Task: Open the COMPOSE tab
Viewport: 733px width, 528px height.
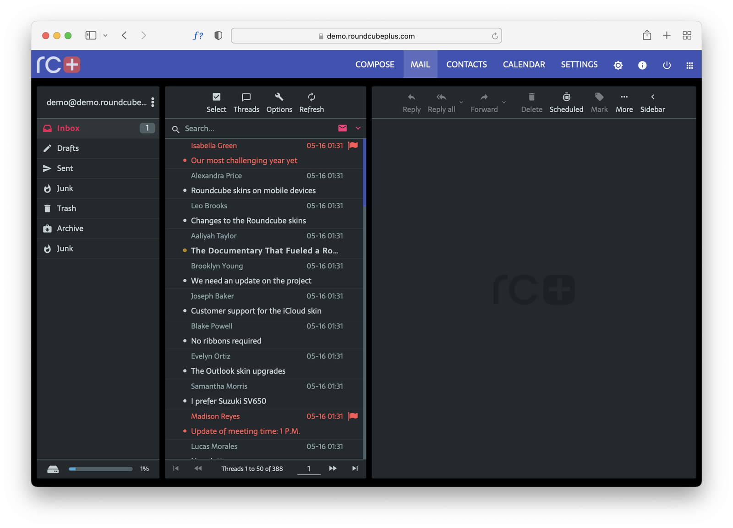Action: (x=375, y=65)
